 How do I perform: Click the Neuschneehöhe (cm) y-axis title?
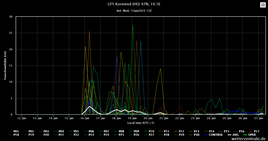pyautogui.click(x=5, y=66)
